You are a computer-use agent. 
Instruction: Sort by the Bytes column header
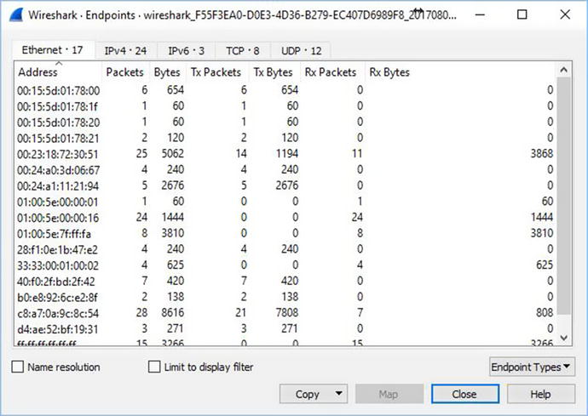coord(167,72)
